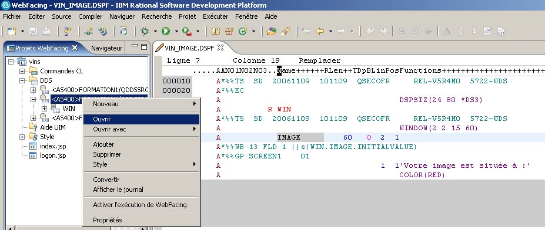Open the Nouveau submenu

tap(141, 104)
